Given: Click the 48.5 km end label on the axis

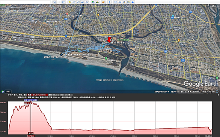Looking at the screenshot, I should click(x=208, y=136).
